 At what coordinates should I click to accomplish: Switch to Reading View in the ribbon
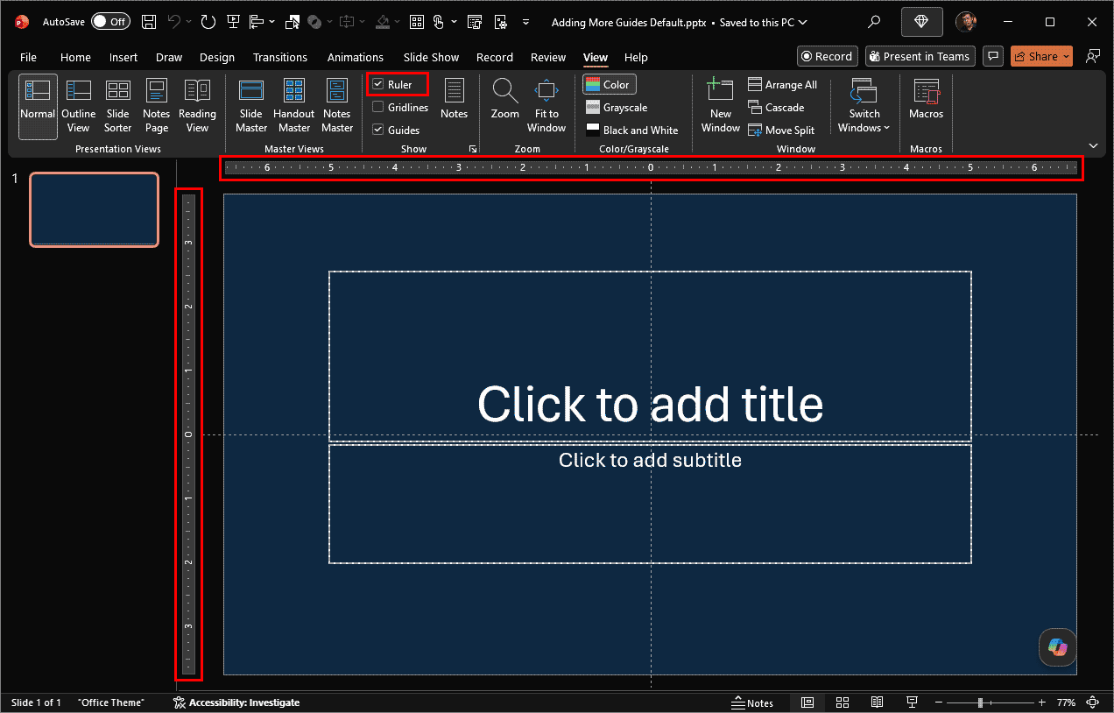[x=197, y=107]
